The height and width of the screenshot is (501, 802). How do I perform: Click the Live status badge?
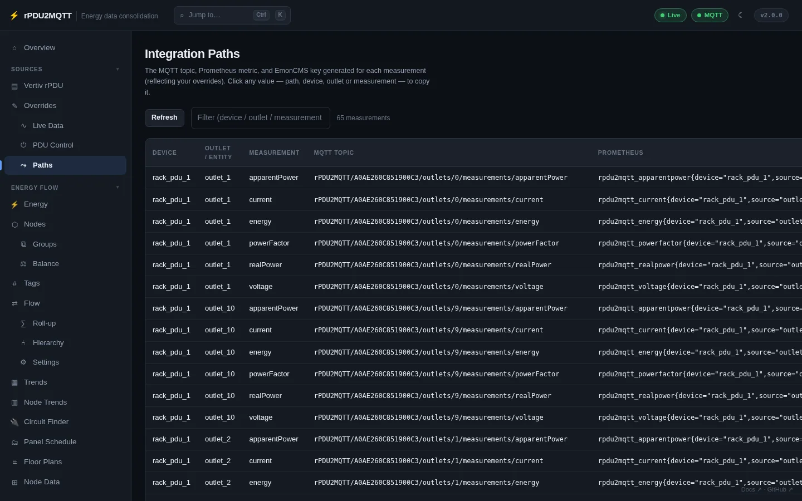(x=670, y=15)
